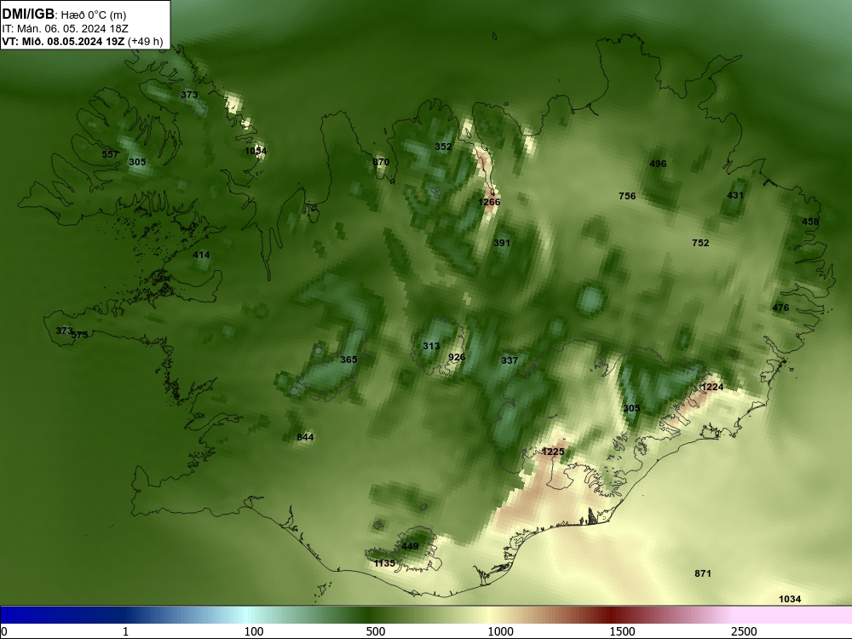852x639 pixels.
Task: Click the map value 1266
Action: click(489, 202)
